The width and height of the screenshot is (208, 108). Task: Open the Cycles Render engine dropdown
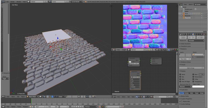77,2
